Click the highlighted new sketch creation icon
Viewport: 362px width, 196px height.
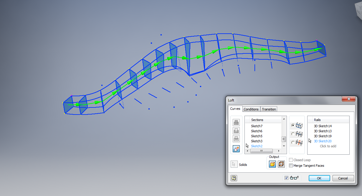[236, 149]
